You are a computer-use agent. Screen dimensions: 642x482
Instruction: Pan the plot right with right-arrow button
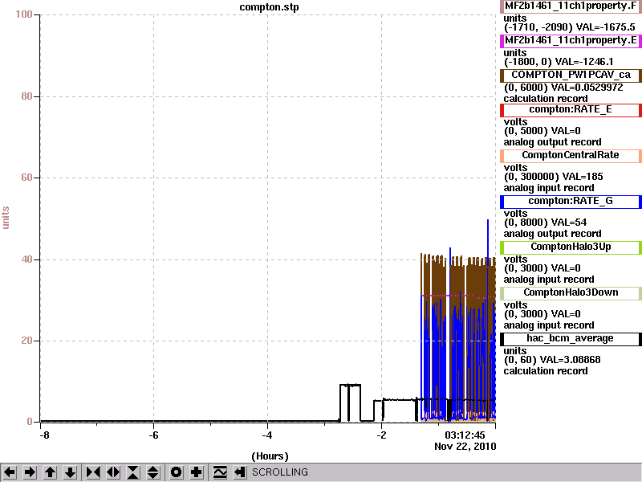click(x=30, y=472)
